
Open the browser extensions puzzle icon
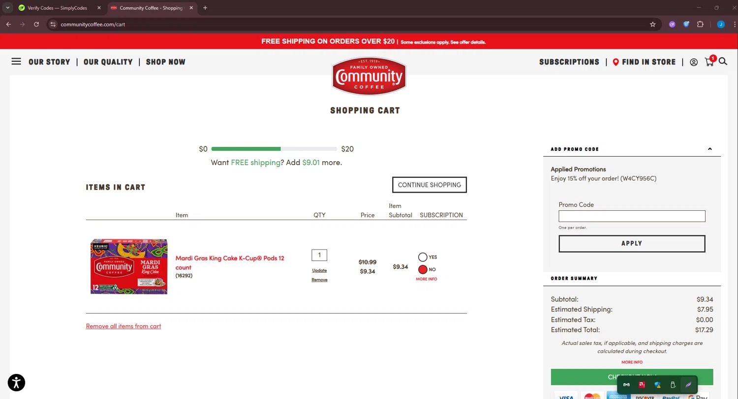pyautogui.click(x=700, y=24)
